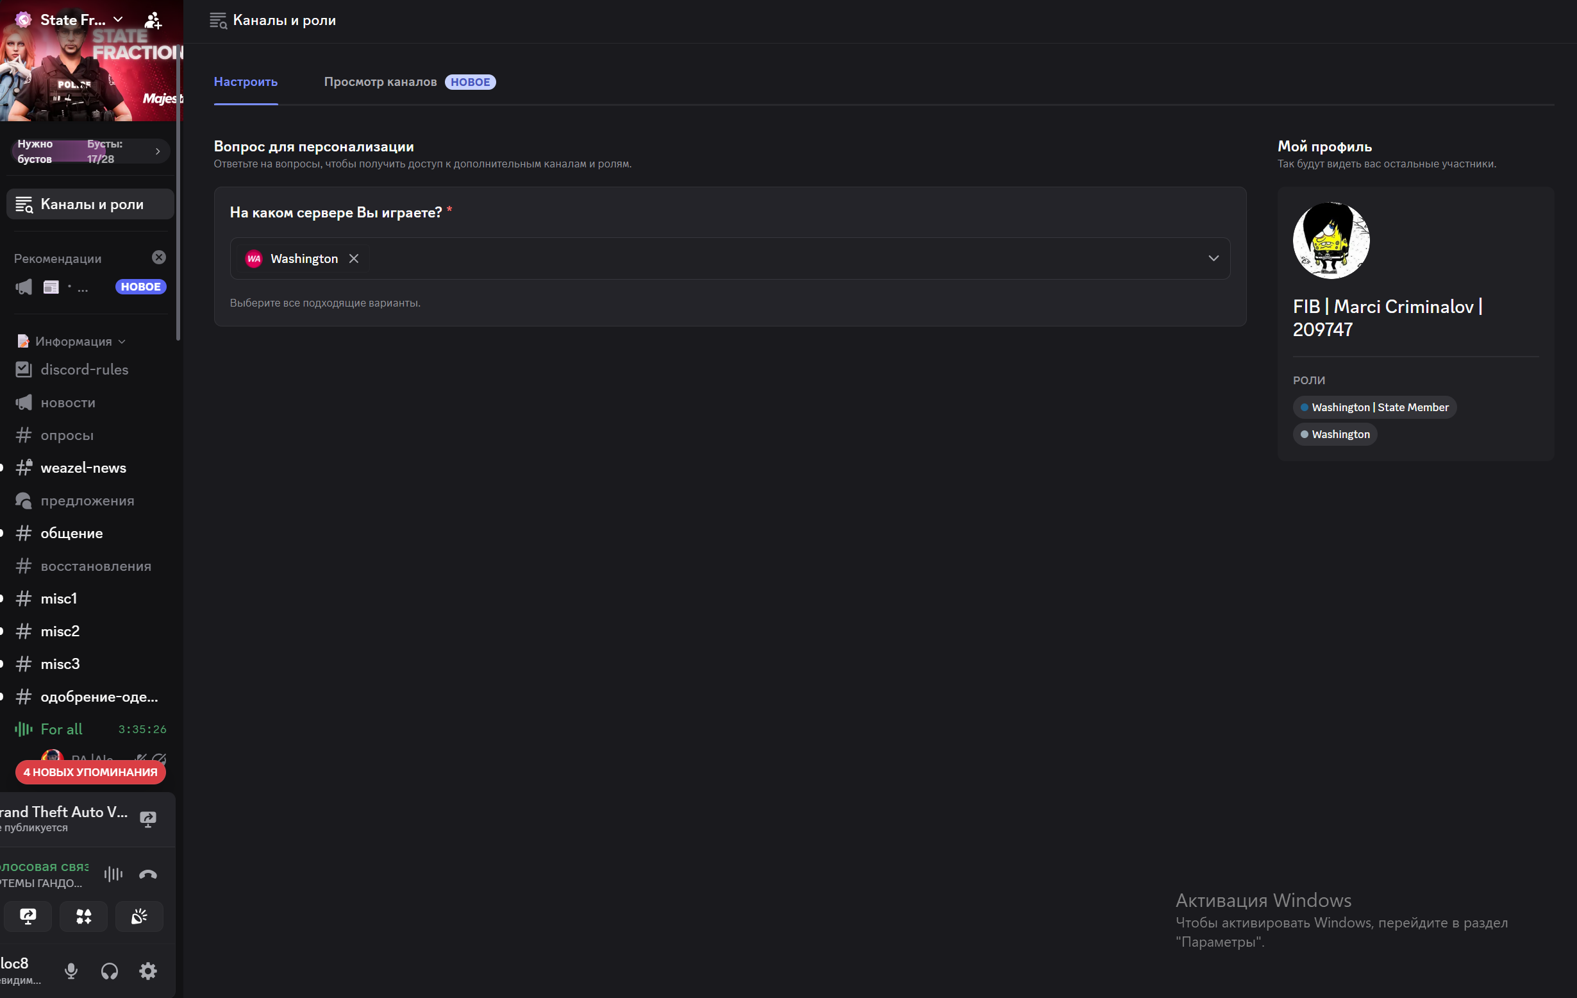
Task: Expand server selection dropdown arrow
Action: click(1213, 259)
